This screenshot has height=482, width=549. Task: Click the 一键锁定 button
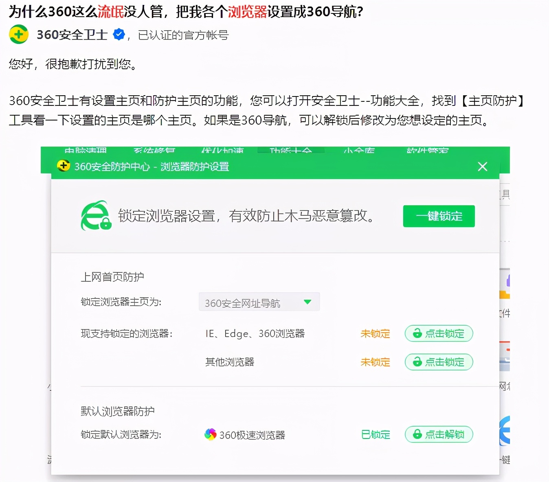tap(439, 216)
